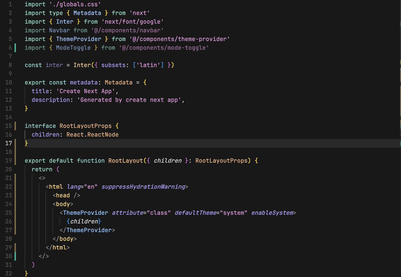Click the yellow modified marker beside line 15
This screenshot has width=401, height=277.
point(15,126)
